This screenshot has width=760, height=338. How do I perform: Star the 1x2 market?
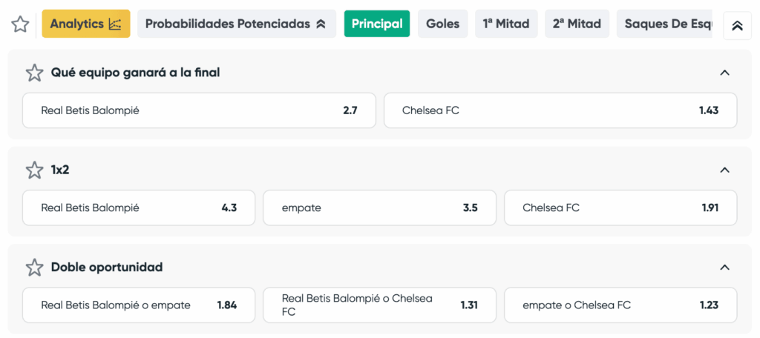point(34,170)
